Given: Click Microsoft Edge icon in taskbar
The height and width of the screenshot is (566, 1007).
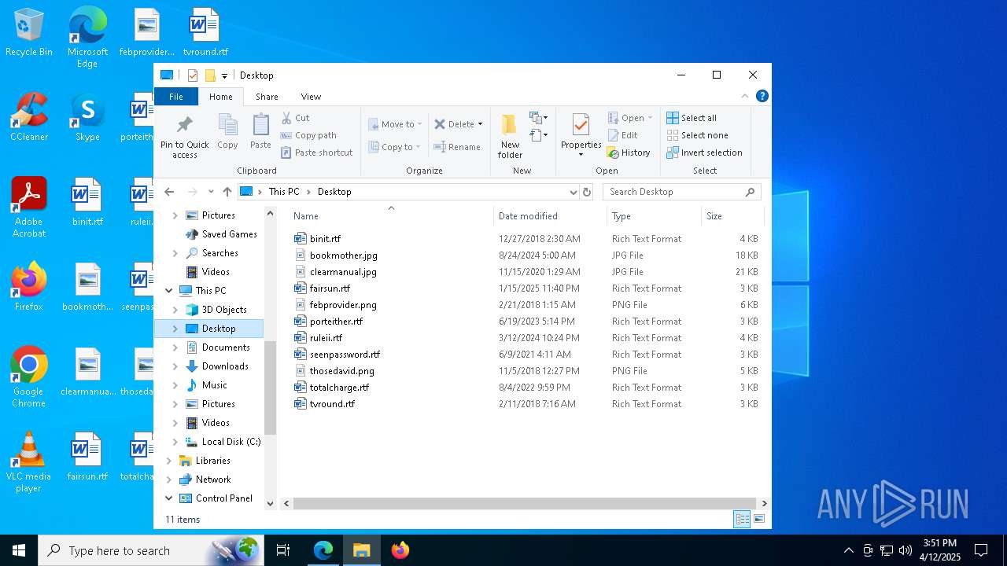Looking at the screenshot, I should coord(323,550).
